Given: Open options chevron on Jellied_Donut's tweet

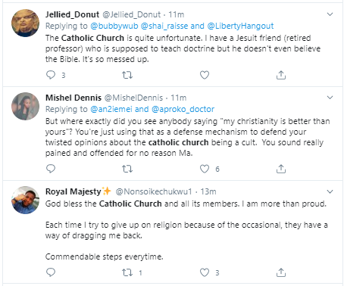Looking at the screenshot, I should pyautogui.click(x=330, y=14).
